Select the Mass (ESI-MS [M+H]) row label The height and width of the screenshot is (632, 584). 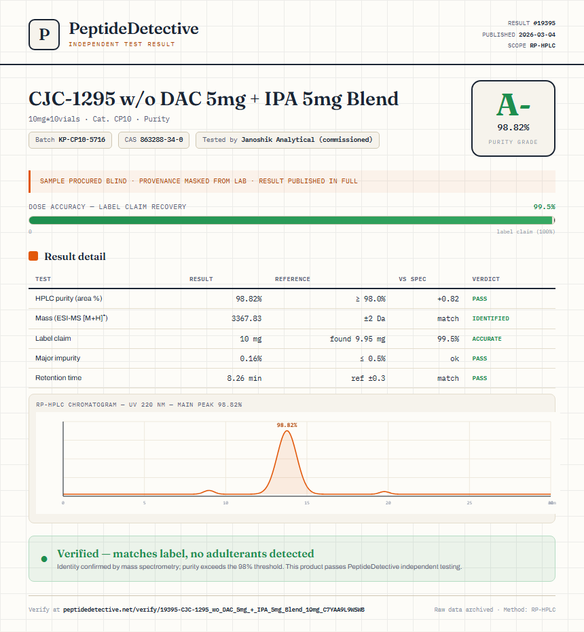71,318
